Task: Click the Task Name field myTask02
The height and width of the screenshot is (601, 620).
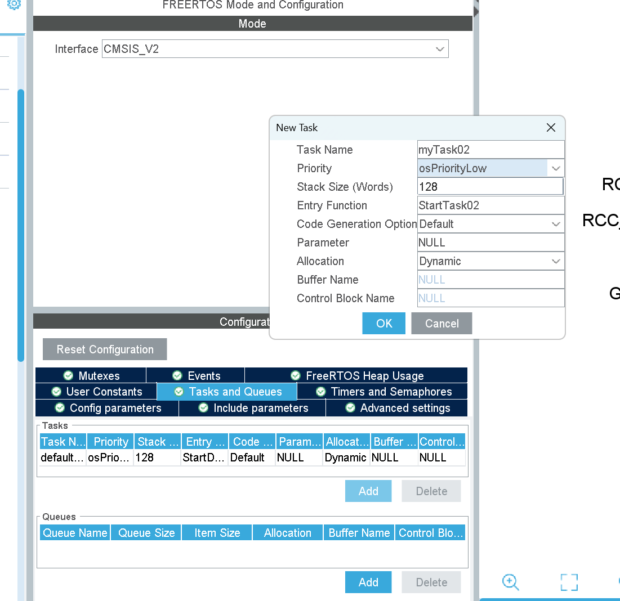Action: pyautogui.click(x=490, y=150)
